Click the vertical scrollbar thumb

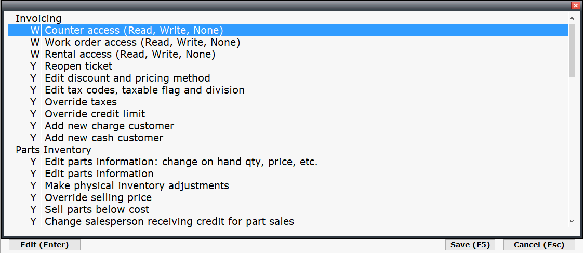click(x=572, y=50)
